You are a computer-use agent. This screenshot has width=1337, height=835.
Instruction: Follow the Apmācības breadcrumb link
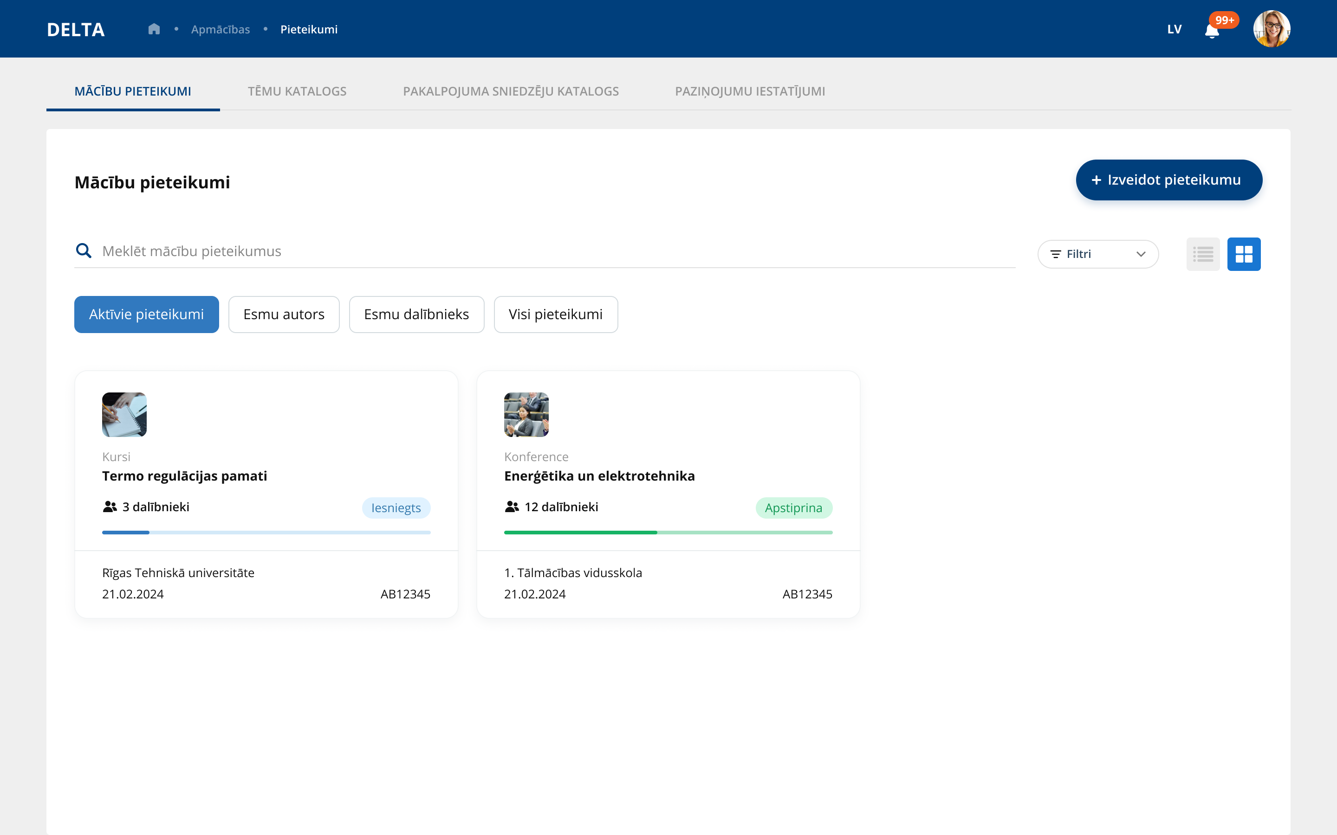pyautogui.click(x=221, y=29)
